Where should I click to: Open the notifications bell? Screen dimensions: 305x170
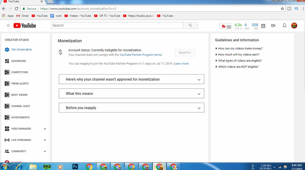point(284,26)
